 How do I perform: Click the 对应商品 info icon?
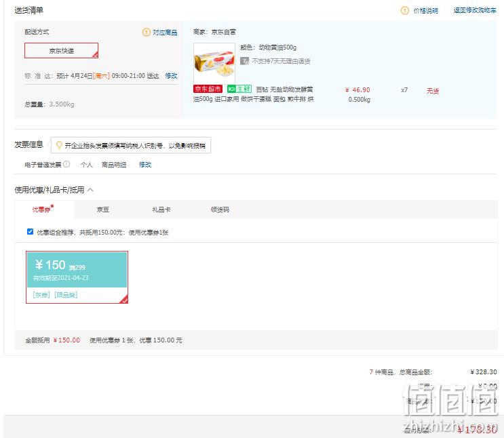147,32
